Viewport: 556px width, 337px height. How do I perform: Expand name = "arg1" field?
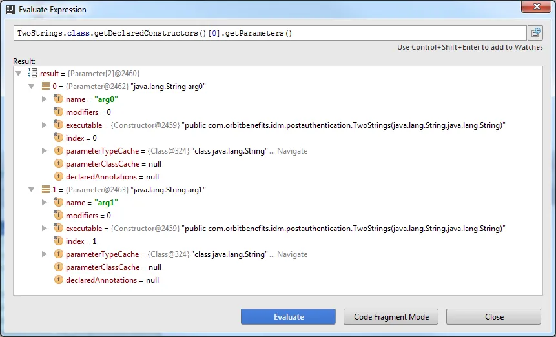tap(45, 203)
